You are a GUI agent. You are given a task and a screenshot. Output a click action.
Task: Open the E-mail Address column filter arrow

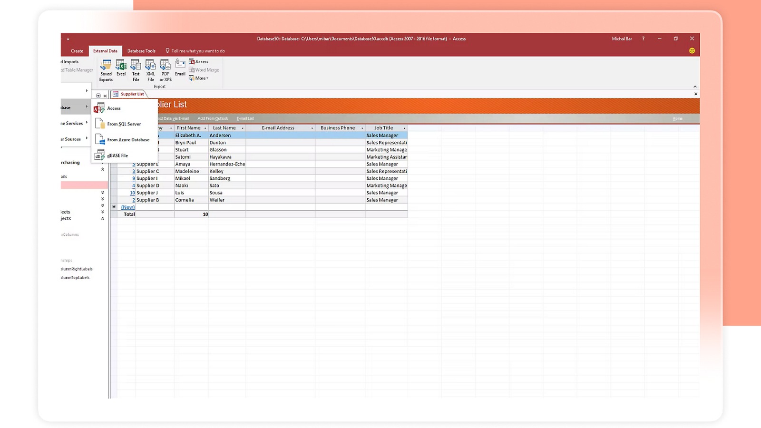tap(312, 128)
